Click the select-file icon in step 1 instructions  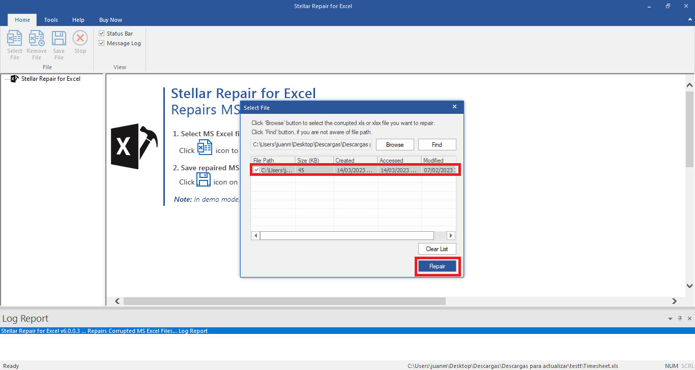click(205, 147)
